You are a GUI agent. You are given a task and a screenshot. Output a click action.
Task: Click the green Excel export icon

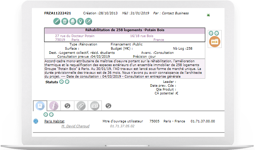point(208,15)
